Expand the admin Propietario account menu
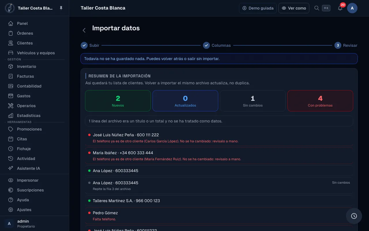The image size is (369, 231). pos(35,223)
